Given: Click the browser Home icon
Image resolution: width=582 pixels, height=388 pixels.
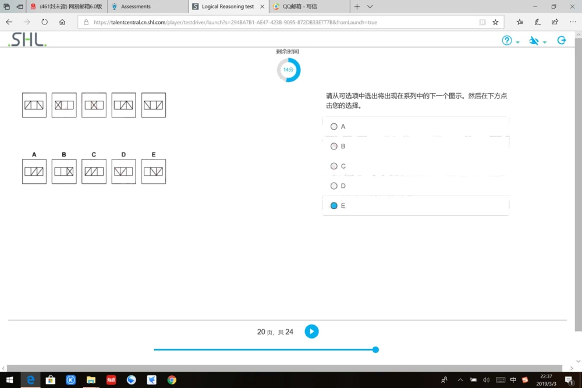Looking at the screenshot, I should 62,22.
